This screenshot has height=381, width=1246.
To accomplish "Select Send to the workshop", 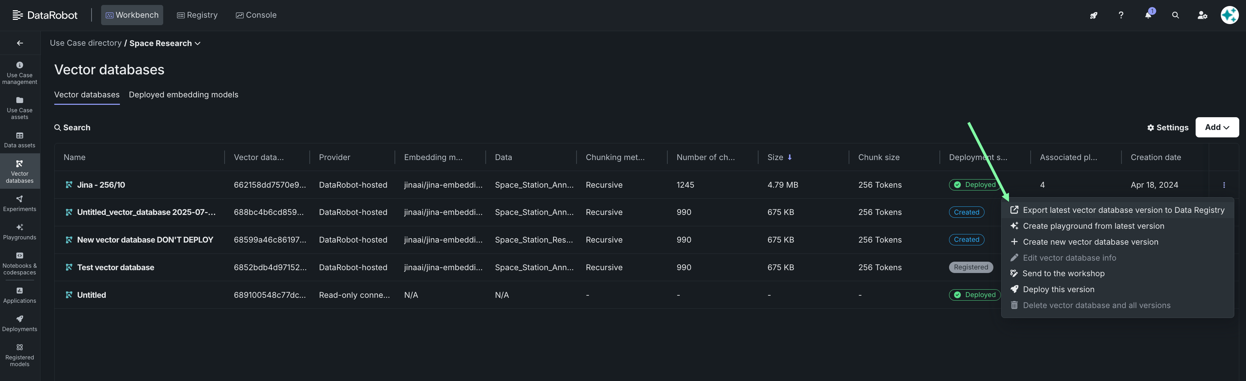I will point(1063,273).
